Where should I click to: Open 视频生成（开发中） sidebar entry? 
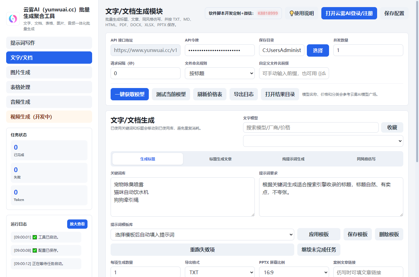pos(49,117)
